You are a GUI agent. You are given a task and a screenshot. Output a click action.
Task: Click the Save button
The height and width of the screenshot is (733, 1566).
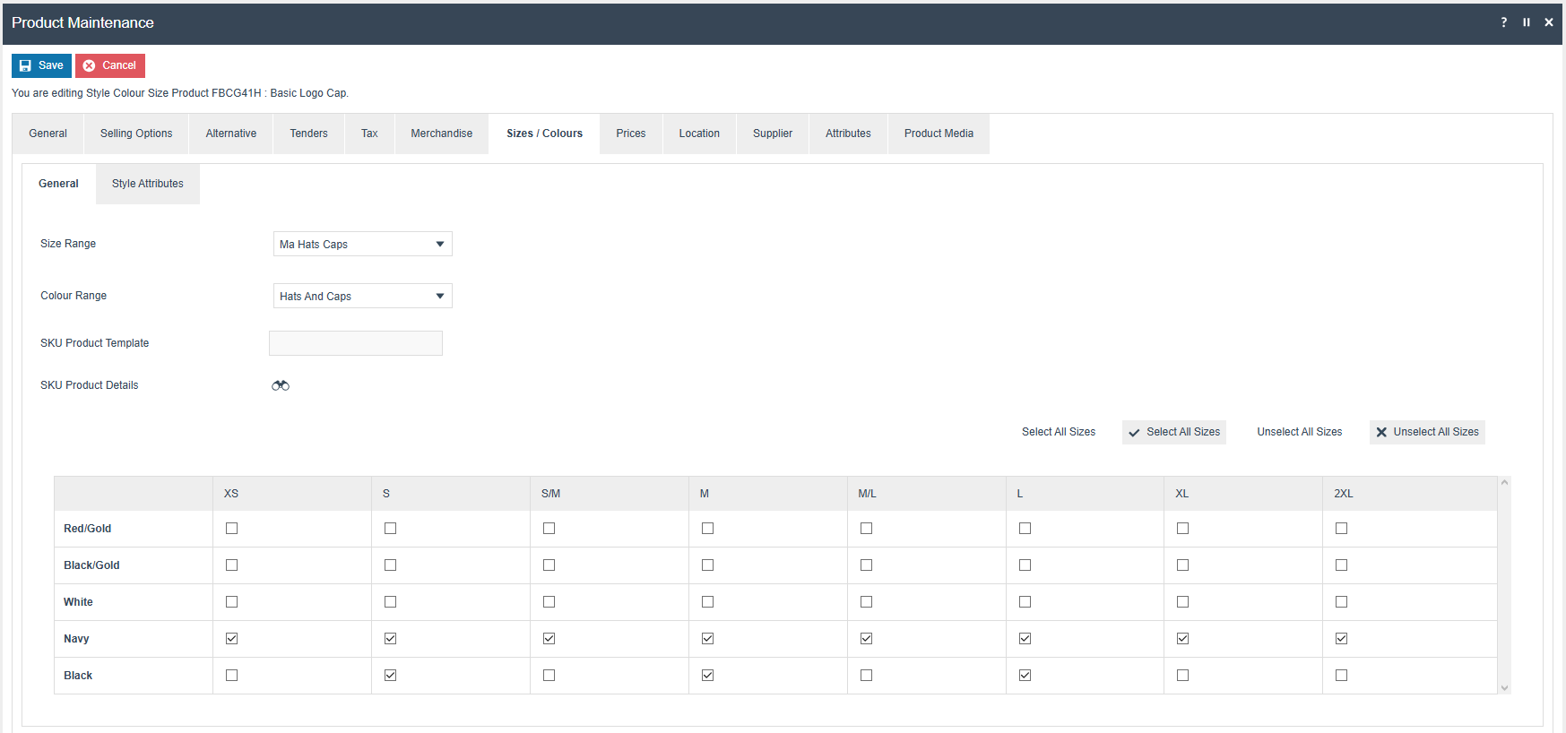(41, 65)
